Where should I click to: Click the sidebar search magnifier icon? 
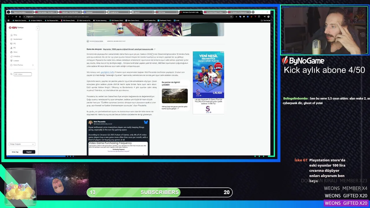pos(11,74)
